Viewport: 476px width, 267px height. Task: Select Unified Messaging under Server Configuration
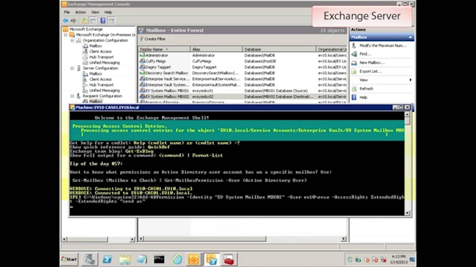(104, 90)
